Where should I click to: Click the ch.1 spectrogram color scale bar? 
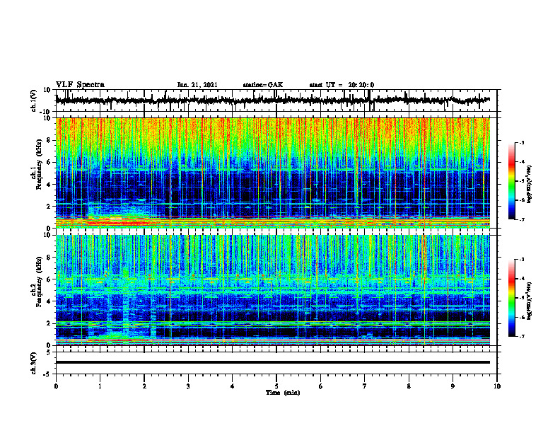coord(511,181)
